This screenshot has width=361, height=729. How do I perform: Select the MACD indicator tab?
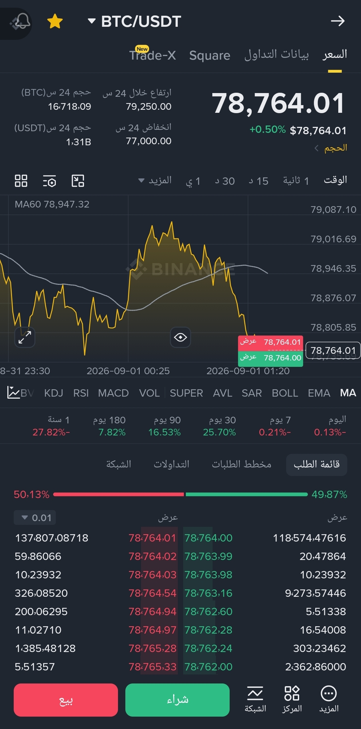tap(113, 393)
